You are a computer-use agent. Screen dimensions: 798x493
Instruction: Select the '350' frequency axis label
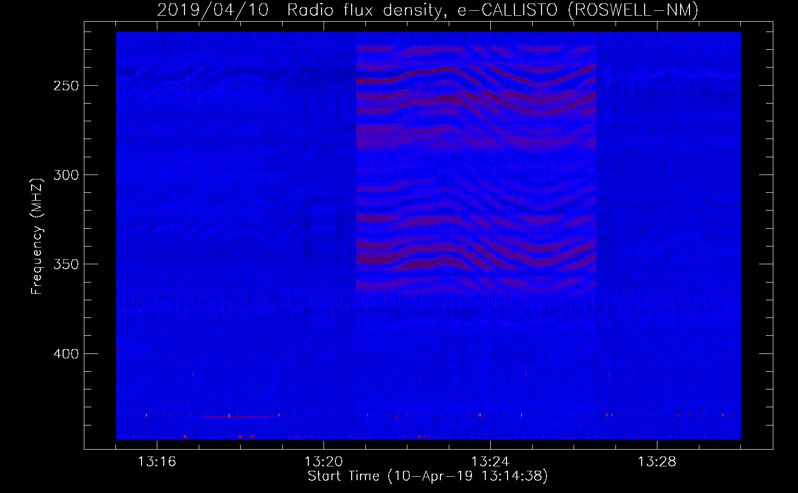point(66,264)
